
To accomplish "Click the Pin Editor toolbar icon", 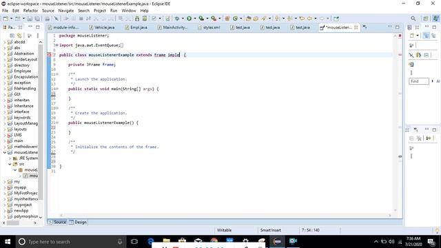I will (336, 19).
